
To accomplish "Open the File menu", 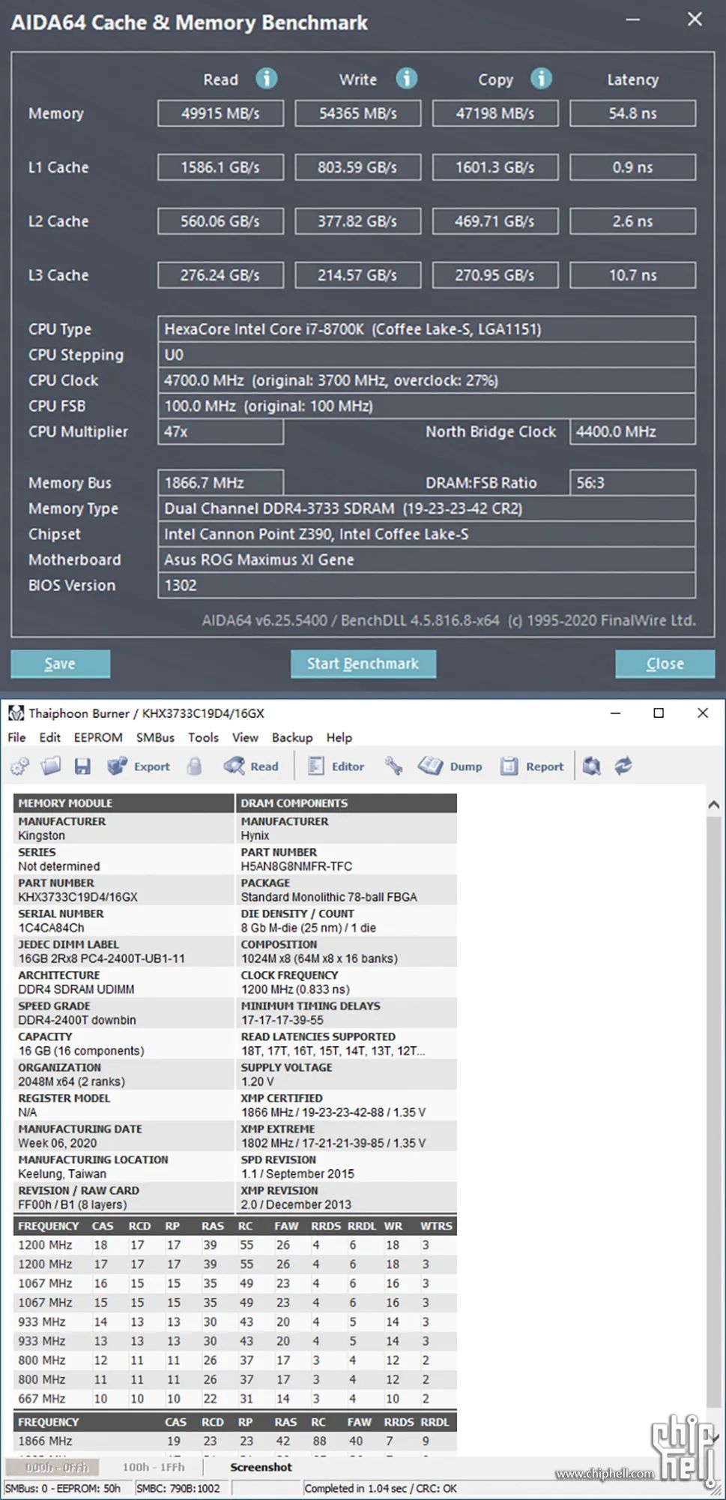I will (16, 737).
